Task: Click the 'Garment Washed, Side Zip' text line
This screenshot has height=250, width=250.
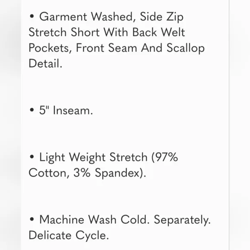Action: click(111, 17)
